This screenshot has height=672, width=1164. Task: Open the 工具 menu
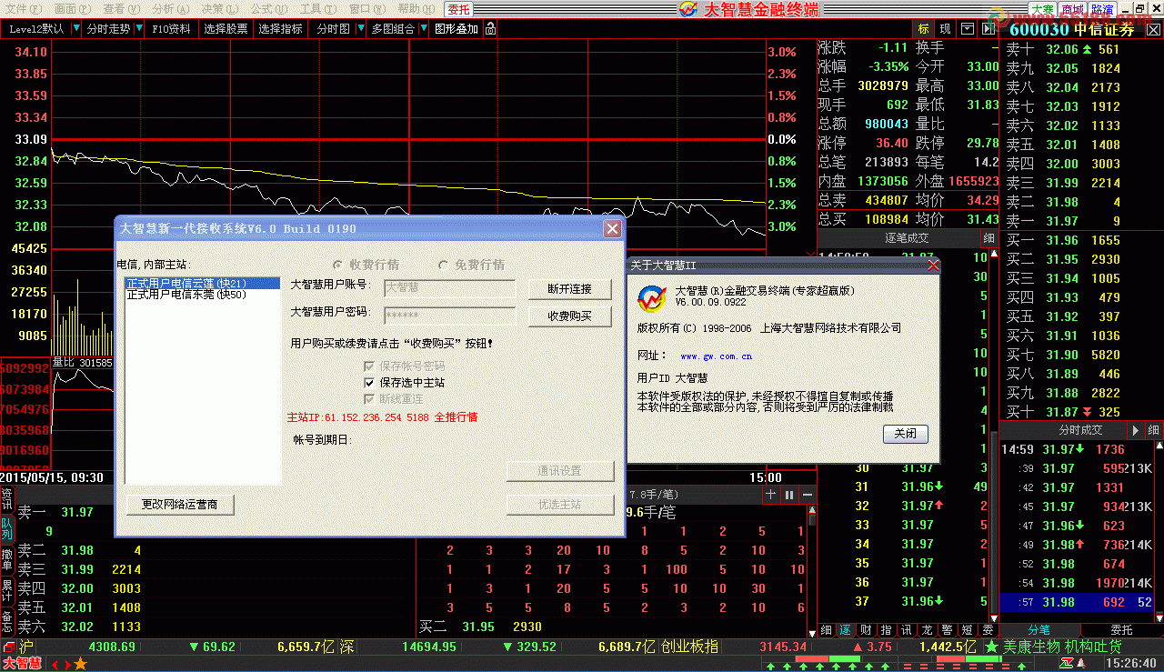[317, 9]
